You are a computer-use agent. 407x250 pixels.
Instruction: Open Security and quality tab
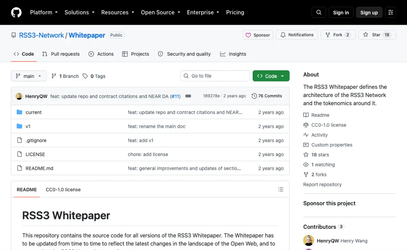point(184,54)
